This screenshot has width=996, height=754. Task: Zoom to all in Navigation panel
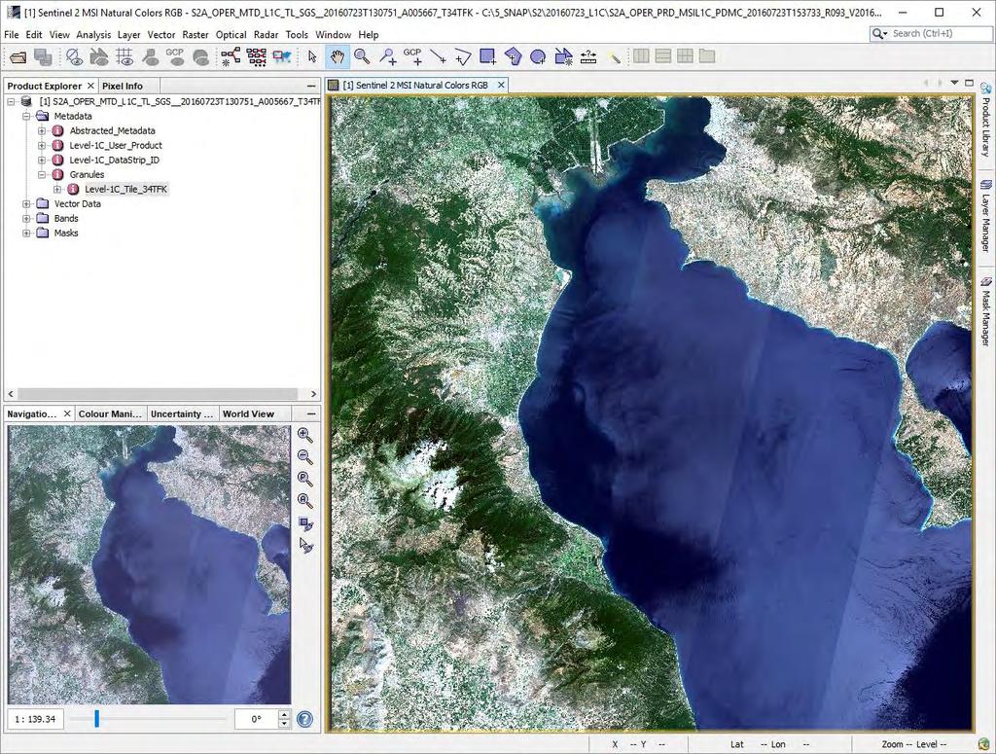304,500
